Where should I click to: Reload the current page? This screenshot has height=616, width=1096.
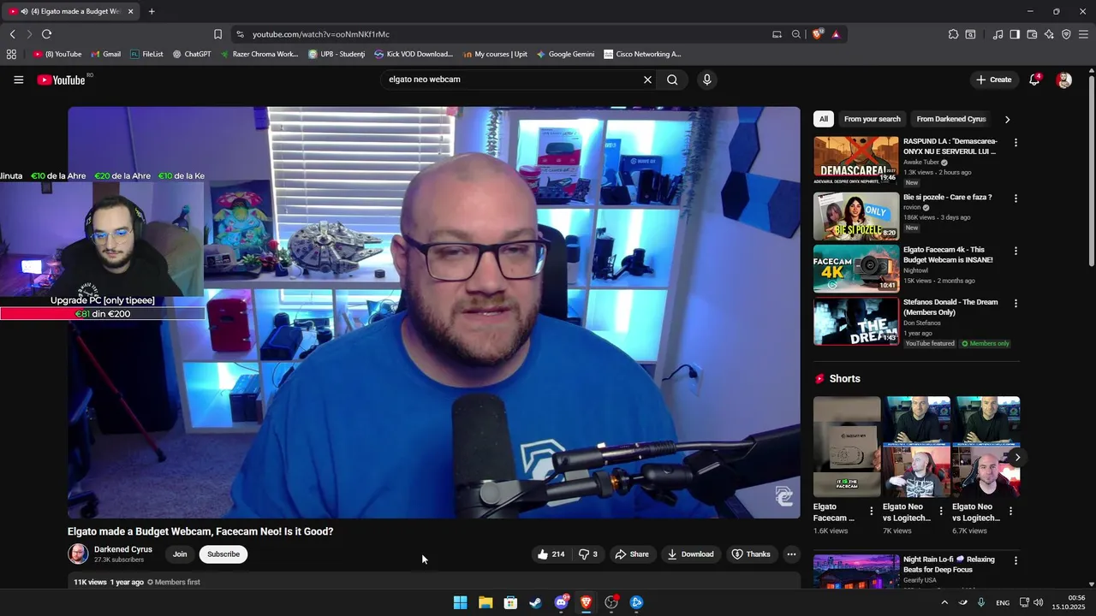(46, 34)
